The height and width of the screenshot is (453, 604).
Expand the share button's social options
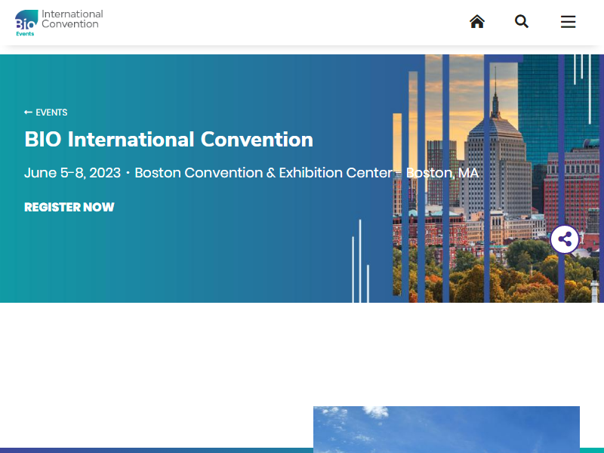point(565,239)
